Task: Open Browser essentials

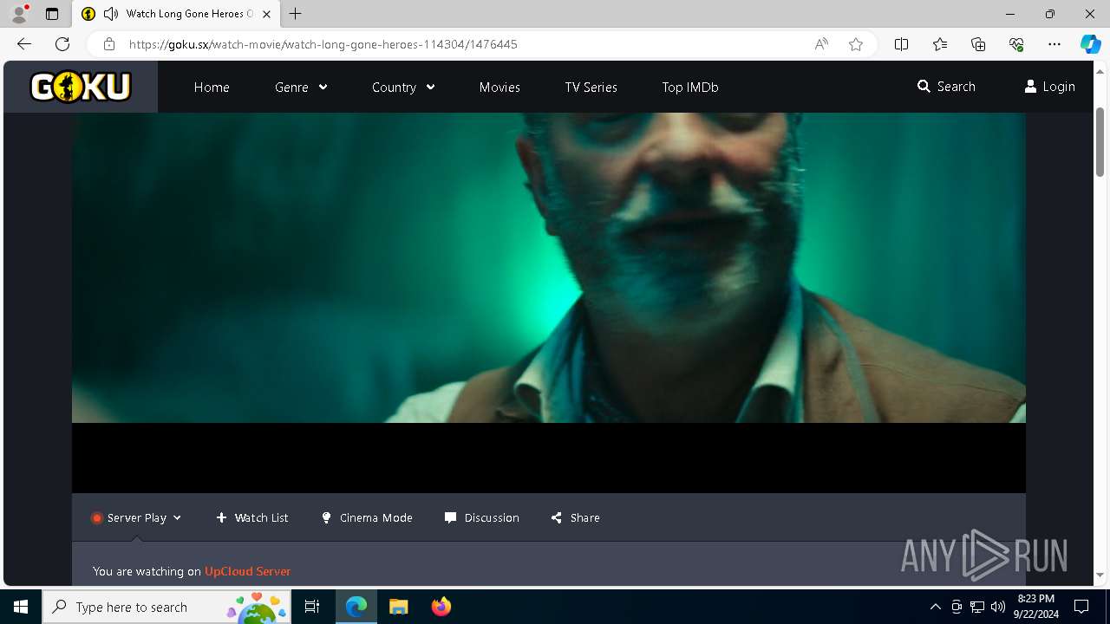Action: (1016, 44)
